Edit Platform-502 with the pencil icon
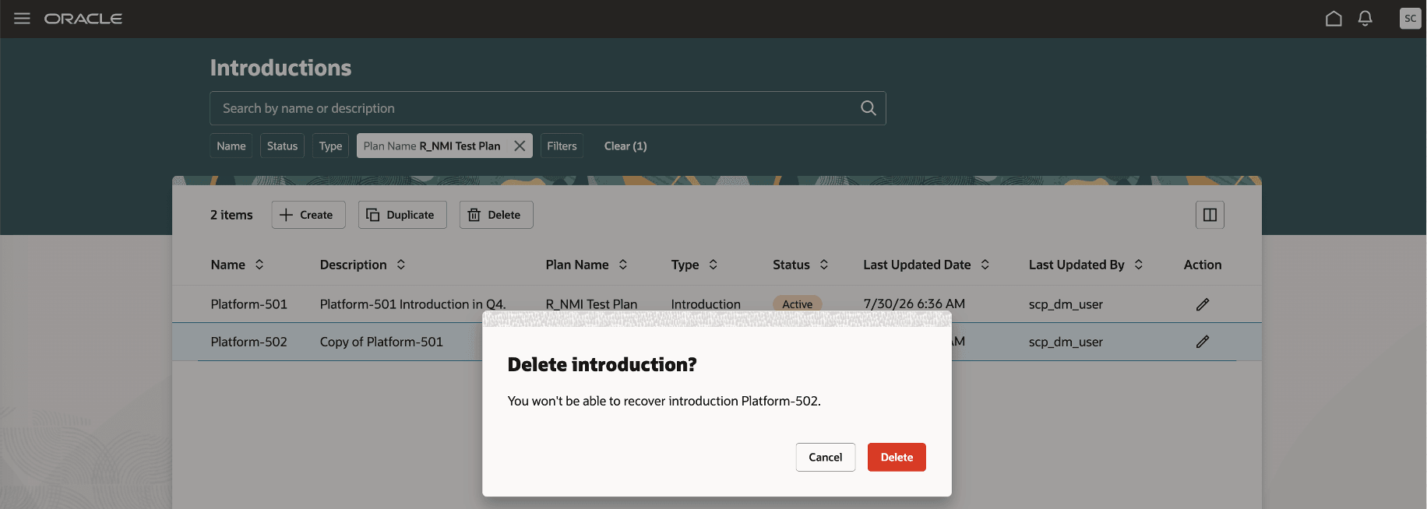Image resolution: width=1427 pixels, height=509 pixels. tap(1203, 342)
